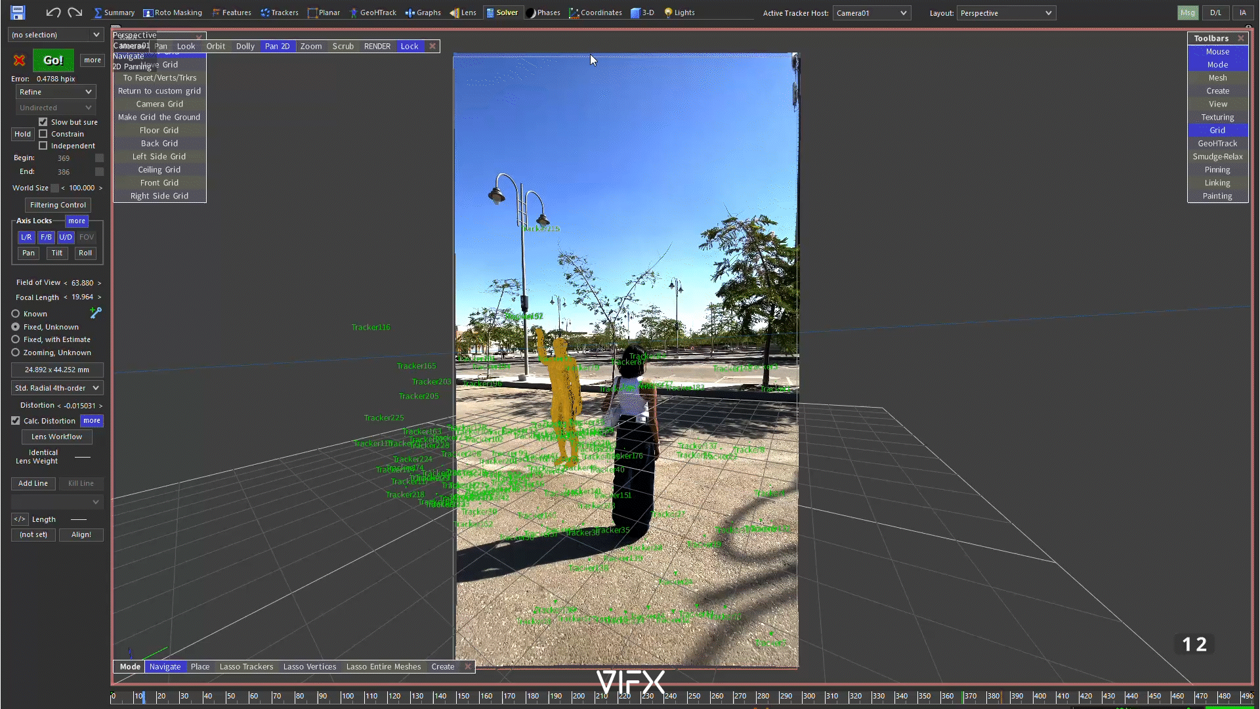This screenshot has height=709, width=1260.
Task: Click the Hold button
Action: (x=22, y=134)
